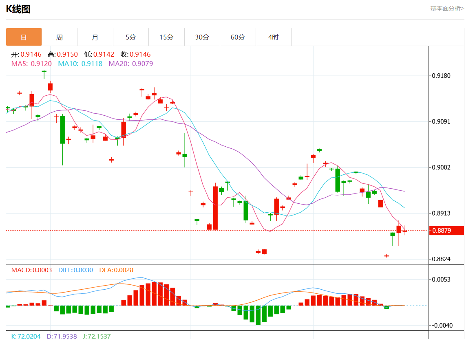Open the 5分 interval chart
This screenshot has width=475, height=339.
point(130,37)
